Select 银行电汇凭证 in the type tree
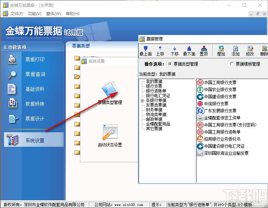The image size is (268, 208). (x=158, y=96)
